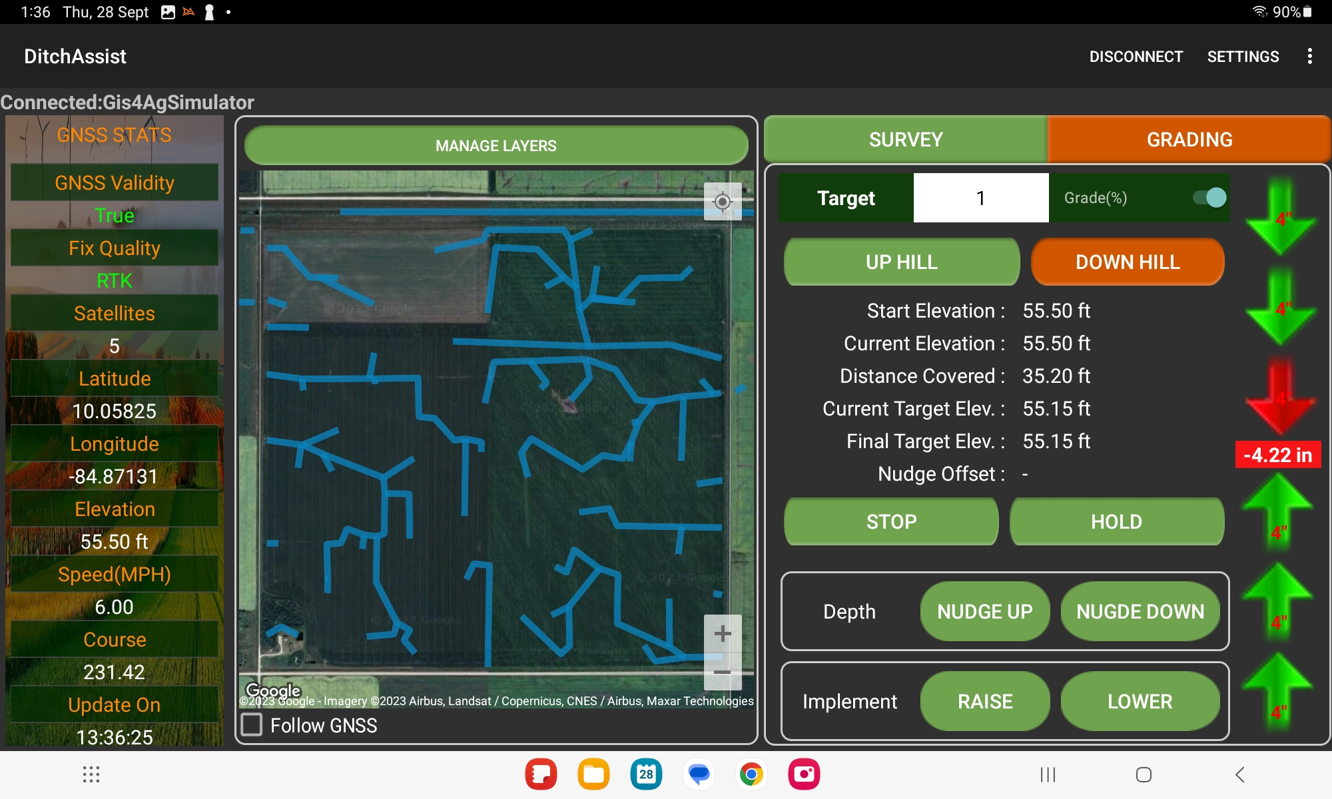Tap the Current Target Elev. value
The image size is (1332, 799).
click(x=1056, y=408)
